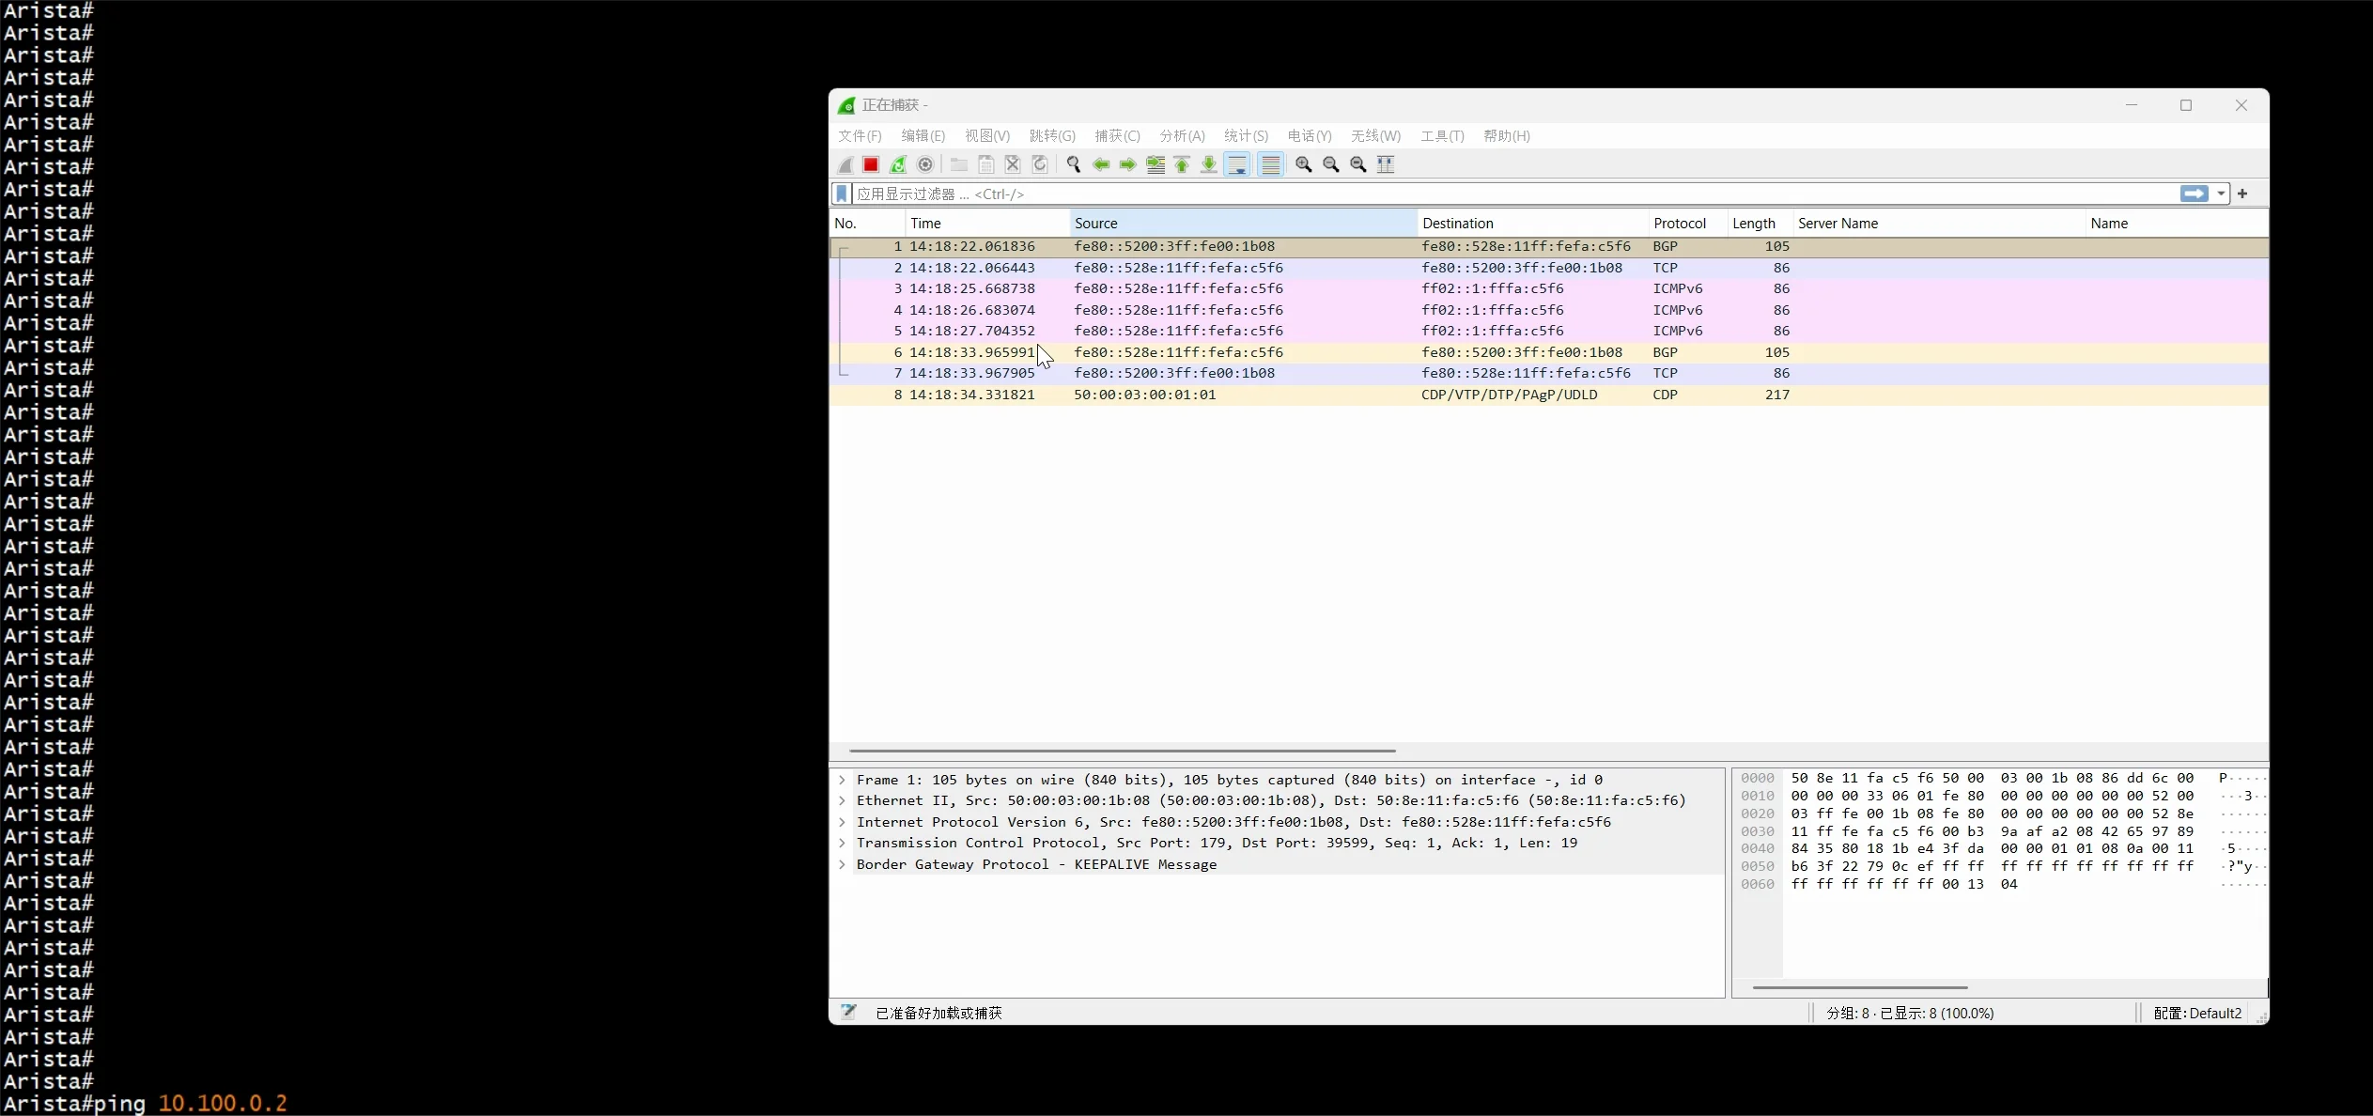Image resolution: width=2373 pixels, height=1116 pixels.
Task: Go back to previous packet arrow
Action: pos(1101,164)
